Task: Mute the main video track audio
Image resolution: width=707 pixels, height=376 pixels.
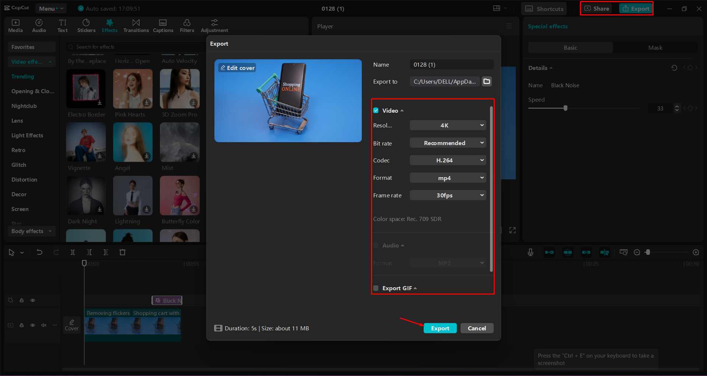Action: click(44, 325)
